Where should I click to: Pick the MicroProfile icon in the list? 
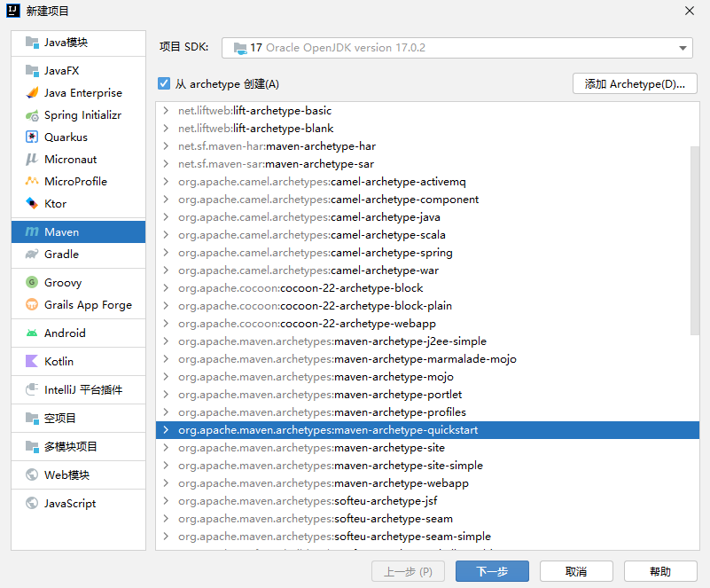pyautogui.click(x=32, y=181)
